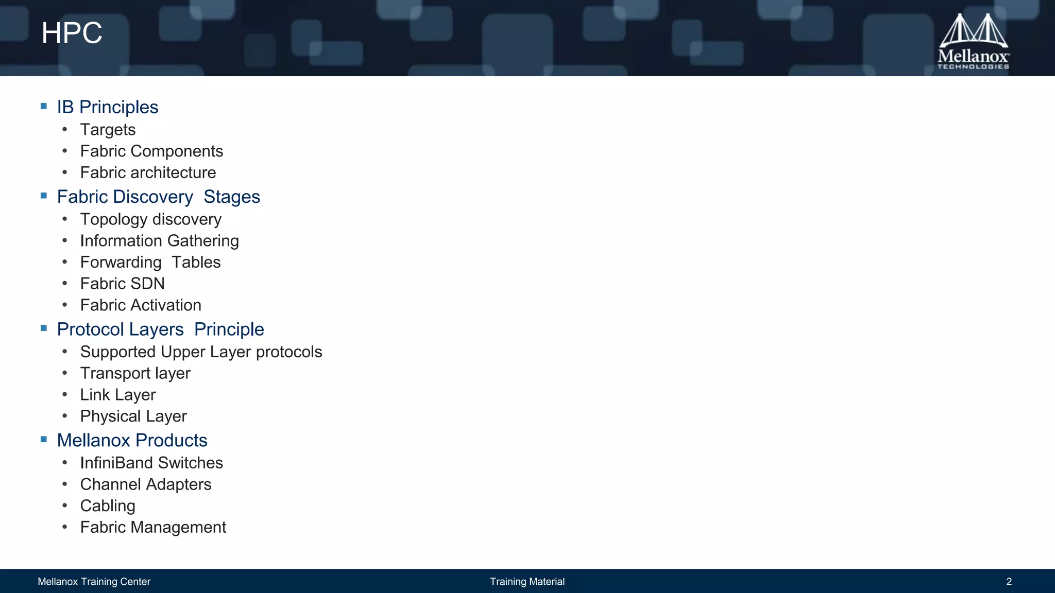Click Fabric Discovery Stages heading
Viewport: 1055px width, 593px height.
point(158,197)
